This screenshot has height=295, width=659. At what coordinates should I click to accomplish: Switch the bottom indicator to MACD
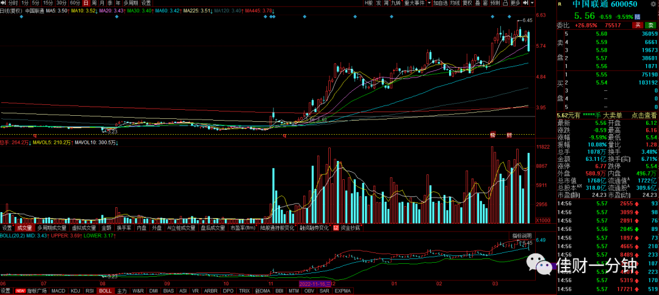59,291
